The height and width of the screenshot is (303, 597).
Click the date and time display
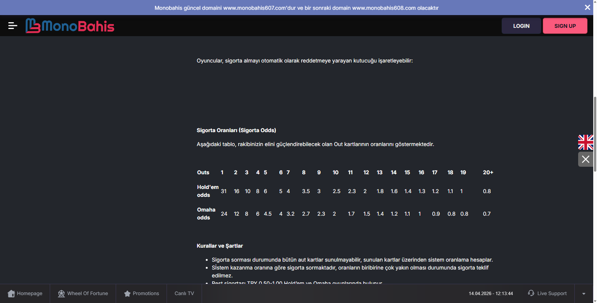(491, 294)
